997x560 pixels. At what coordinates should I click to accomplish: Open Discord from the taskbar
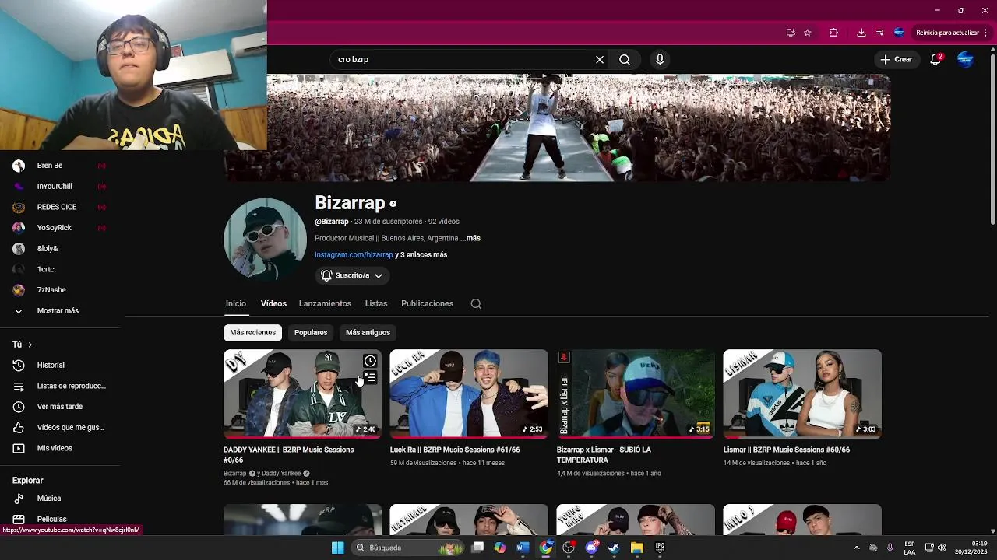[x=591, y=548]
